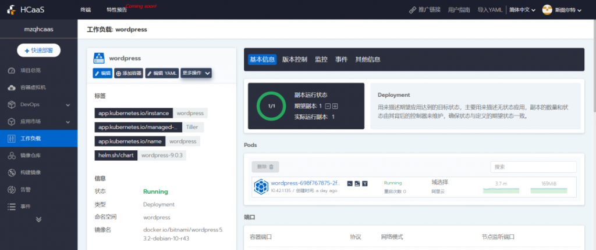The image size is (596, 250).
Task: Switch to the 监控 tab
Action: point(321,60)
